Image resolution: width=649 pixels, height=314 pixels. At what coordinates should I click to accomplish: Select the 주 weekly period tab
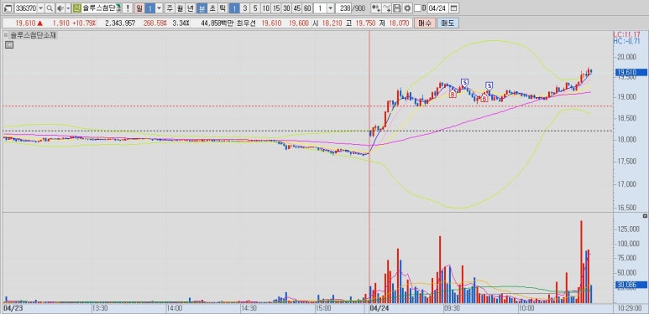point(170,8)
